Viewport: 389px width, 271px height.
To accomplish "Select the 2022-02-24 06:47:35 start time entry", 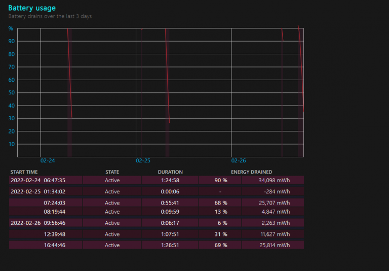I will tap(38, 180).
